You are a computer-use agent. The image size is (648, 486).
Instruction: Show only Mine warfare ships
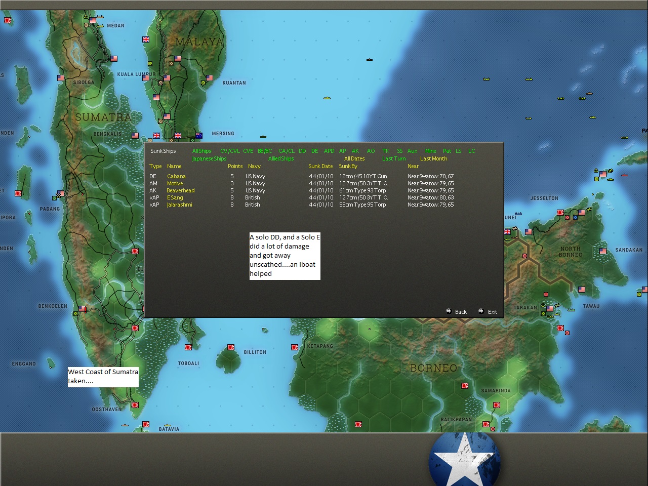[x=431, y=151]
